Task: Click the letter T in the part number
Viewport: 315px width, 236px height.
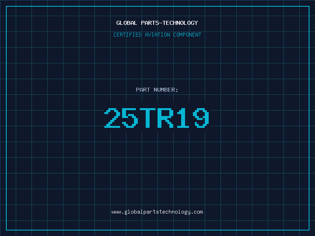Action: (148, 118)
